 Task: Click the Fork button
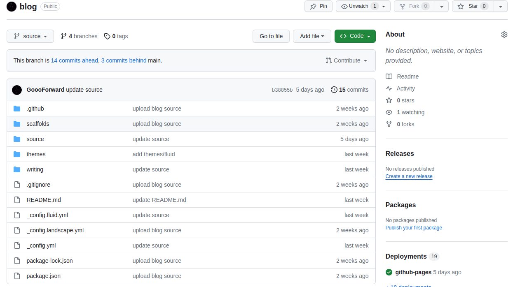click(415, 6)
